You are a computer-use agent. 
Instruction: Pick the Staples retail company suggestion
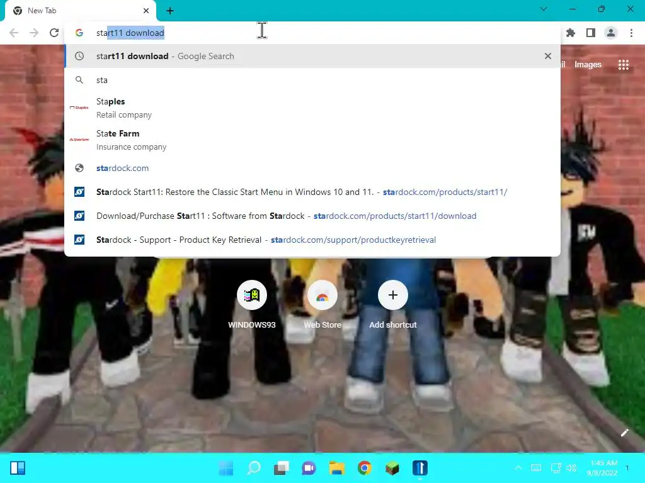(312, 108)
